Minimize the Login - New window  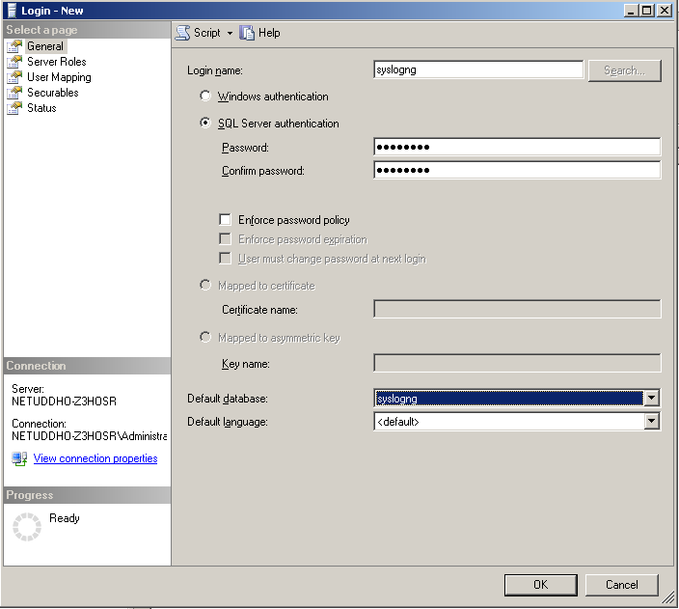632,11
